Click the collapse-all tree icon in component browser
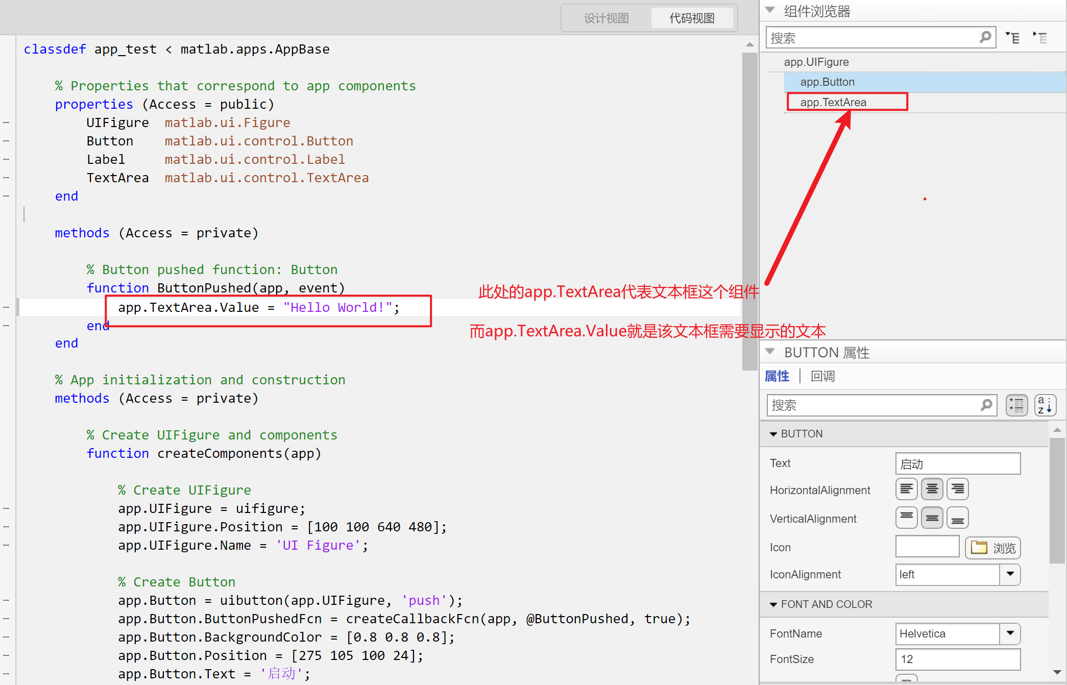This screenshot has width=1067, height=685. click(1040, 37)
